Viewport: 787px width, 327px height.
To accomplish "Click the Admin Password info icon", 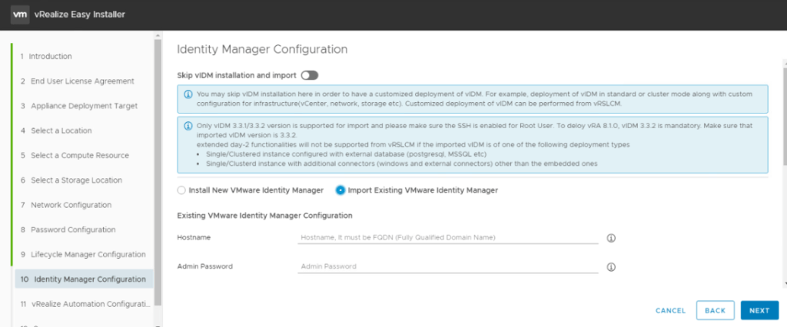I will point(612,267).
